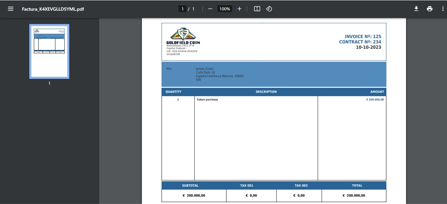This screenshot has width=447, height=204.
Task: Click the fit to page icon
Action: click(257, 9)
